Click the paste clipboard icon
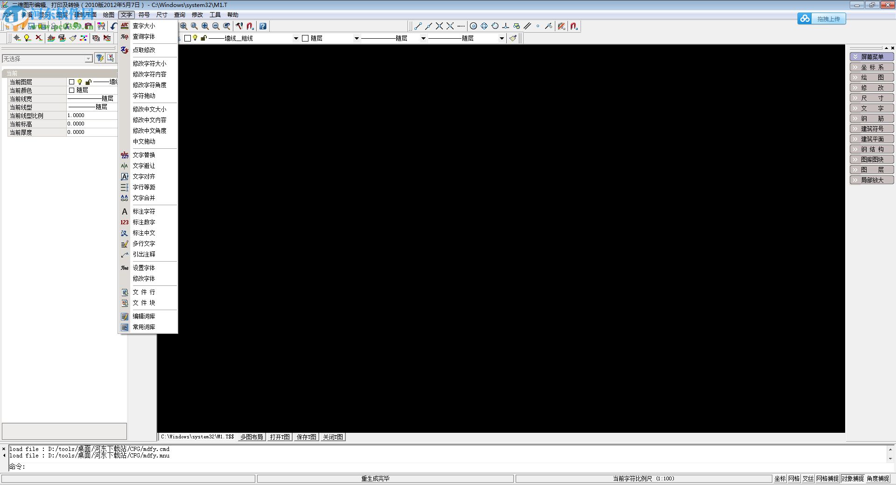 [88, 26]
